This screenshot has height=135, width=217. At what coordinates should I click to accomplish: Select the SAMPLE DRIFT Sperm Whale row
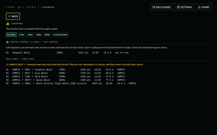pyautogui.click(x=65, y=80)
